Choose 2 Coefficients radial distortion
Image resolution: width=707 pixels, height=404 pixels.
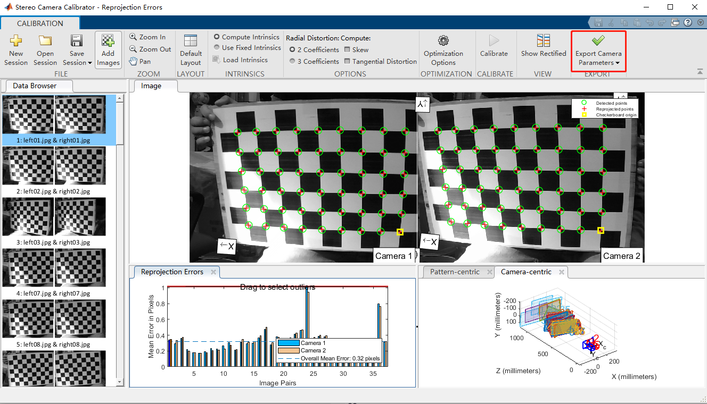[x=314, y=49]
